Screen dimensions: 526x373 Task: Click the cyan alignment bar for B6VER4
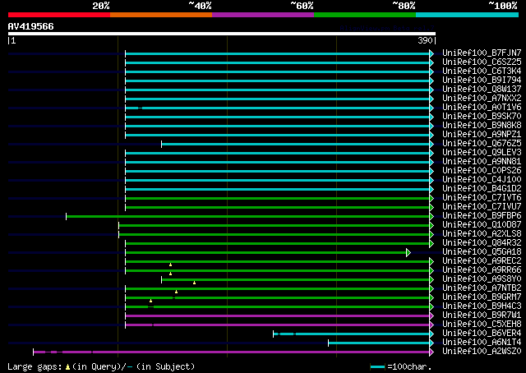pos(352,334)
